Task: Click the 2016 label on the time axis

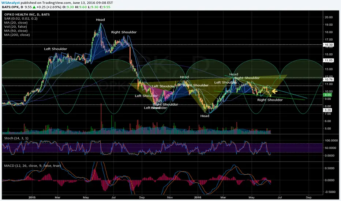Action: tap(198, 197)
